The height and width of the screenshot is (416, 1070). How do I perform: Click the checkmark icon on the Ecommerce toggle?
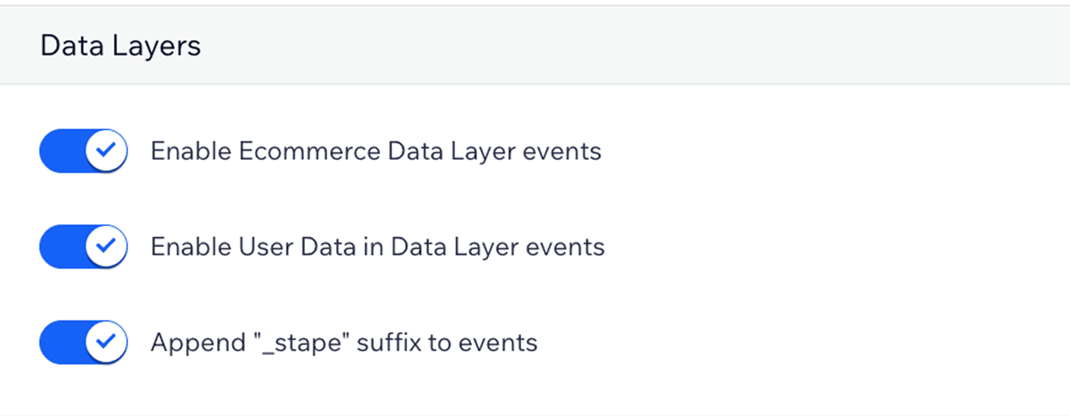[106, 150]
